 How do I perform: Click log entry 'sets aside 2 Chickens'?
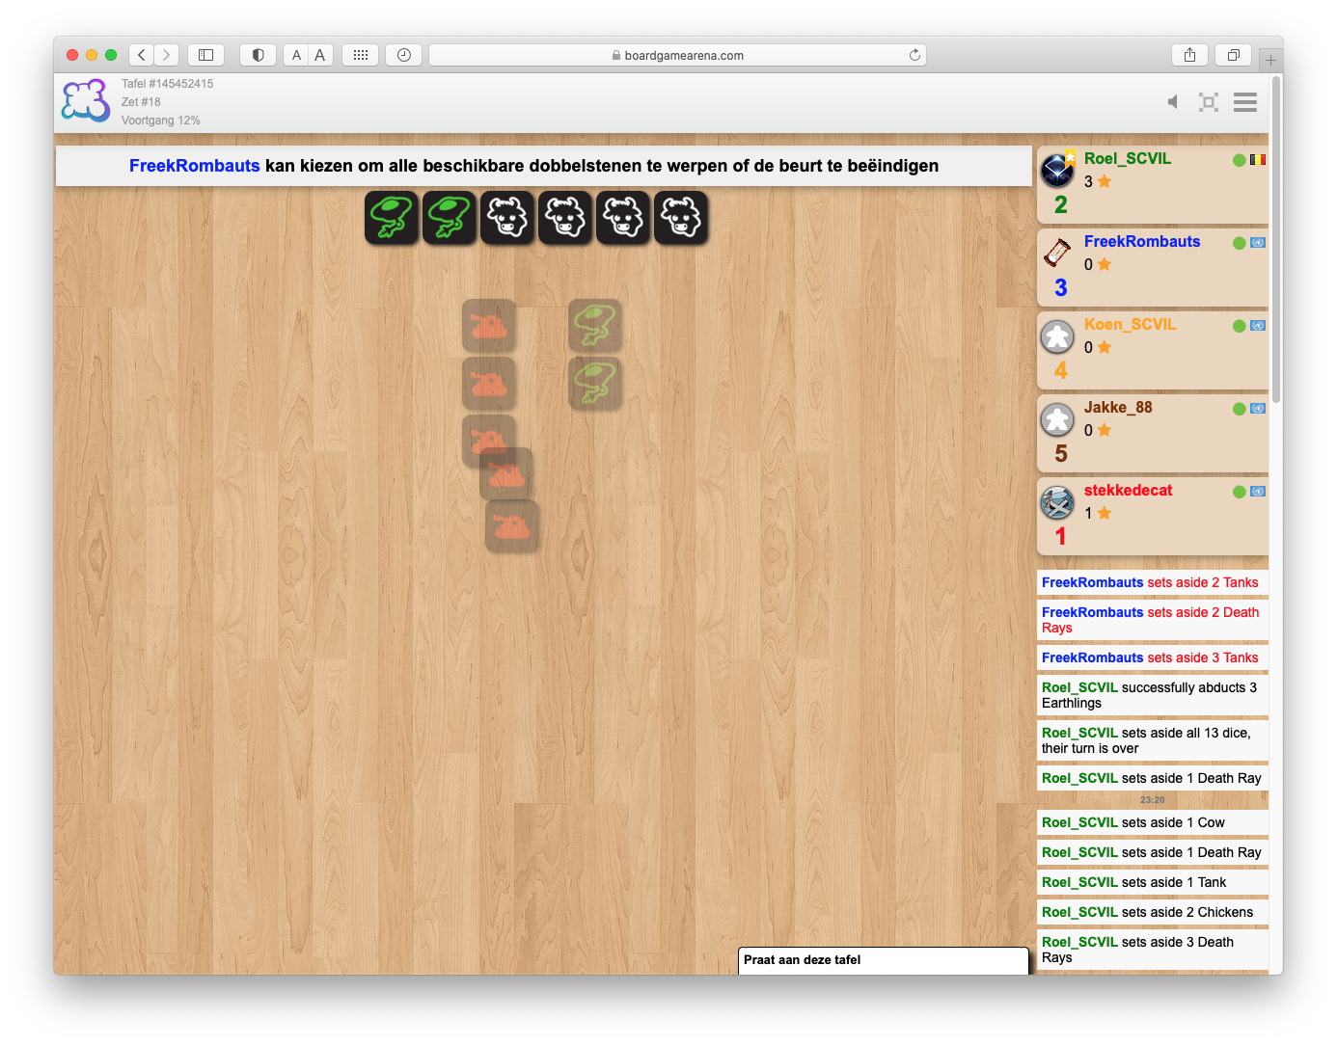coord(1153,912)
